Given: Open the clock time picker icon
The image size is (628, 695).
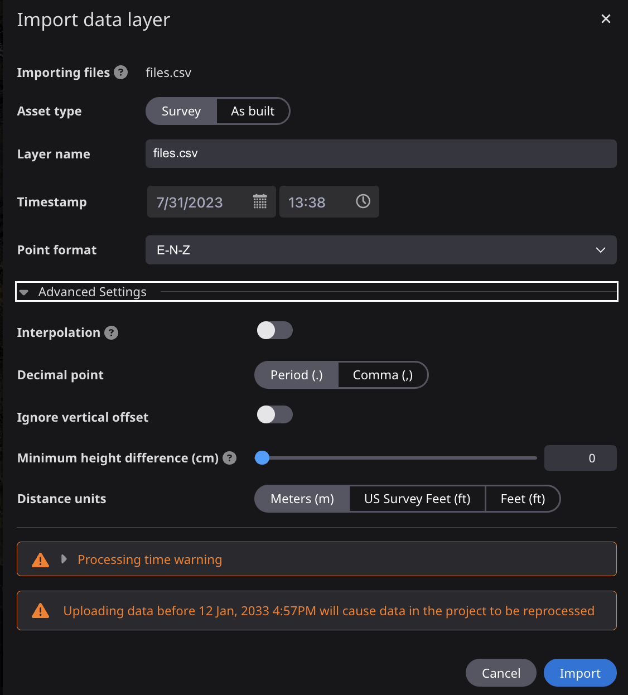Looking at the screenshot, I should coord(363,201).
